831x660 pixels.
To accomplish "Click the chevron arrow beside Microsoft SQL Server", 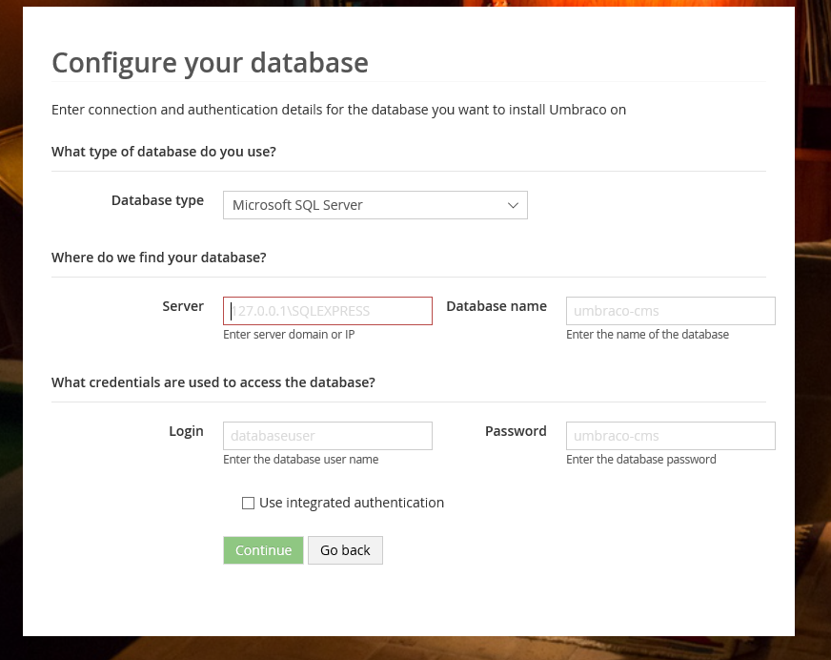I will coord(513,205).
